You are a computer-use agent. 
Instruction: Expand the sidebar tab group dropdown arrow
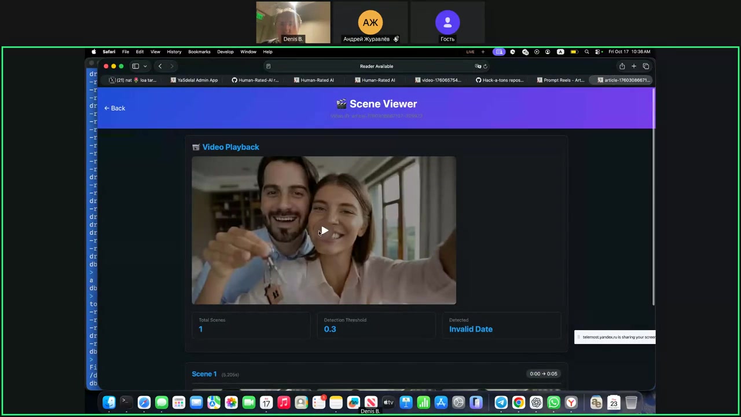[x=145, y=66]
